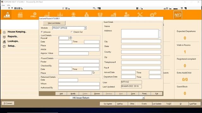Click the View Lost Articles button
Viewport: 202px width, 113px height.
[x=54, y=23]
